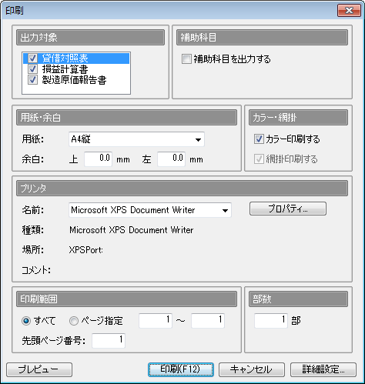This screenshot has height=384, width=365.
Task: Open the プレビュー button
Action: pyautogui.click(x=39, y=369)
